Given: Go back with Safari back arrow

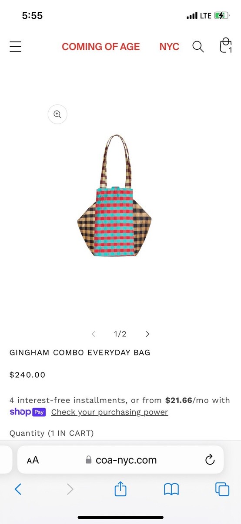Looking at the screenshot, I should click(18, 489).
